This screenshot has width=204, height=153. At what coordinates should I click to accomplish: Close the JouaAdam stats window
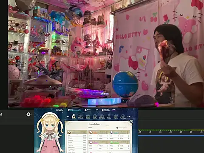pyautogui.click(x=131, y=122)
